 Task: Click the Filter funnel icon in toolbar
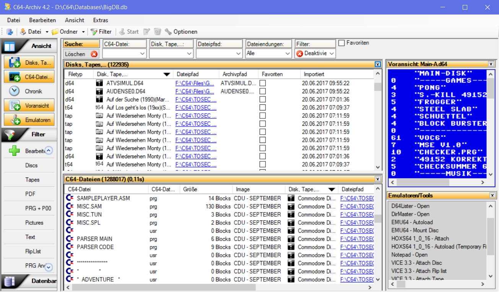point(94,32)
